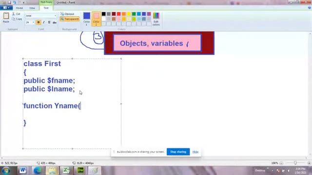
Task: Pick the dark red palette color
Action: [114, 14]
